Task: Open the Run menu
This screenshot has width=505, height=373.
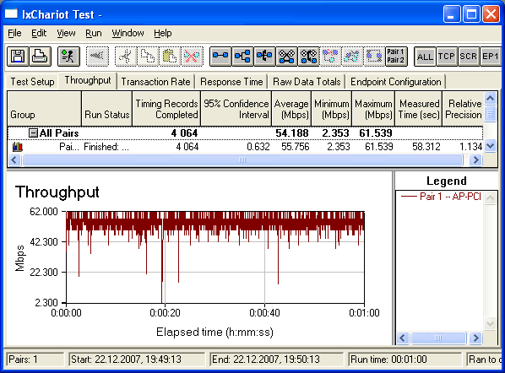Action: tap(94, 33)
